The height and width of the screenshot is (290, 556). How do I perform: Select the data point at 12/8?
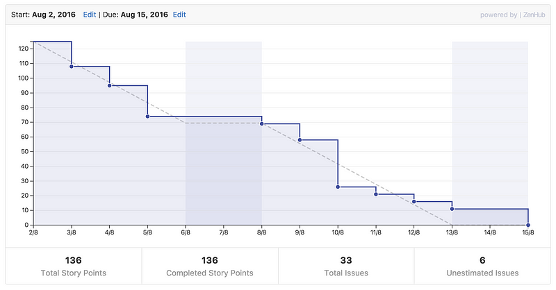[414, 202]
